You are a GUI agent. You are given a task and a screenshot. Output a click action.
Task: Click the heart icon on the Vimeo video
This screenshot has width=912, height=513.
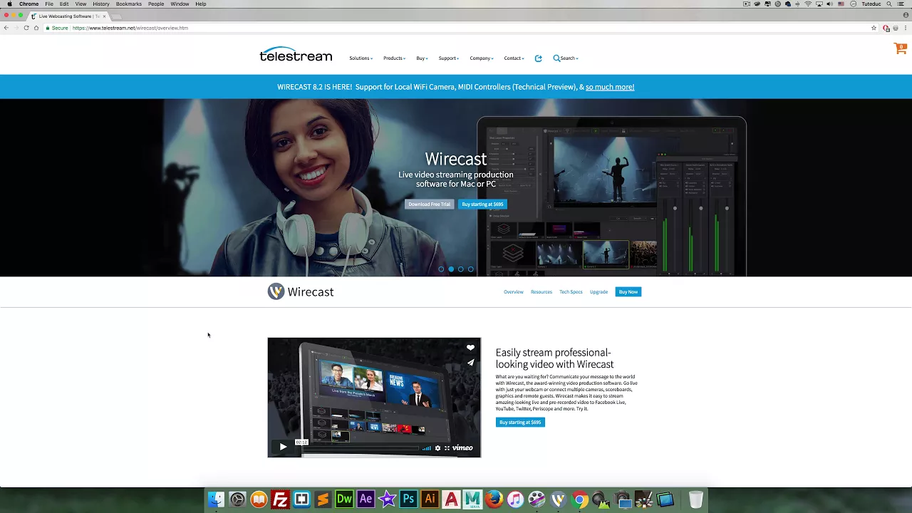470,348
